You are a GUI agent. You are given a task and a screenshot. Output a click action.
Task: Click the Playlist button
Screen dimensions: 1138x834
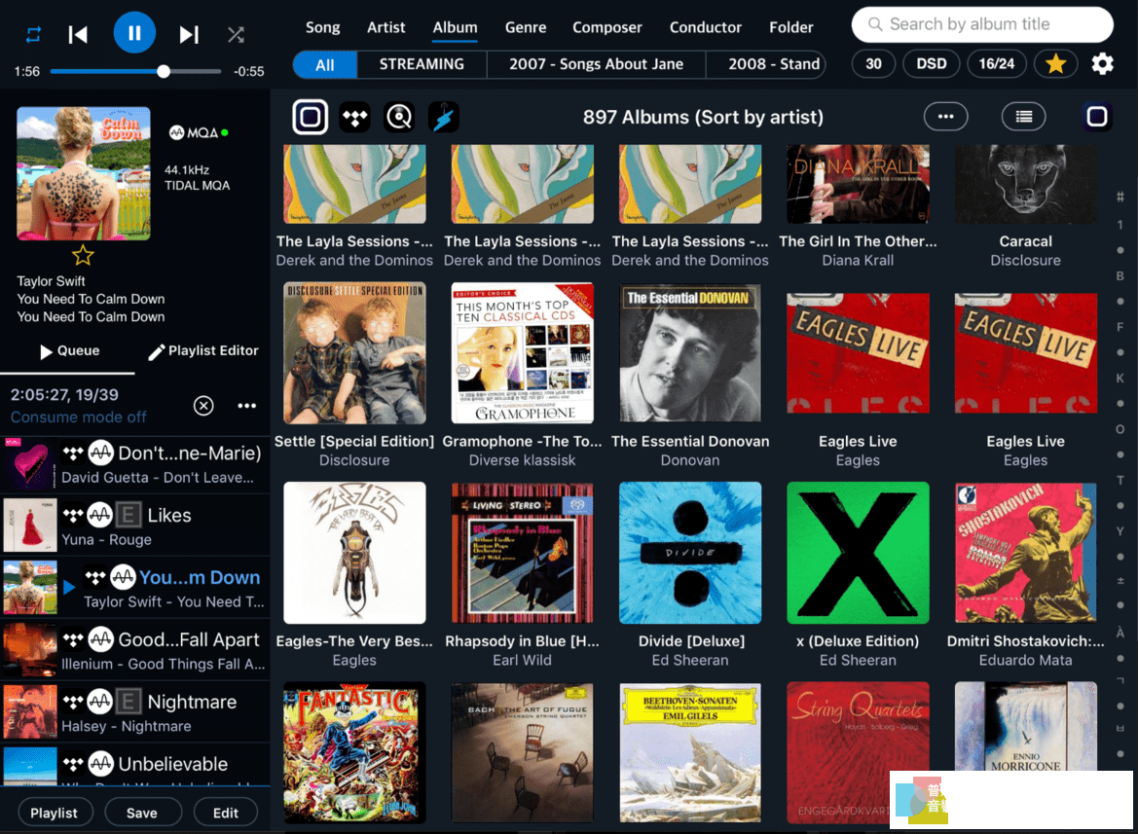click(x=54, y=813)
